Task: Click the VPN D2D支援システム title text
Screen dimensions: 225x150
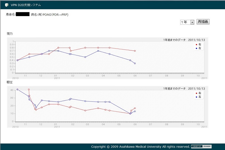Action: 26,5
